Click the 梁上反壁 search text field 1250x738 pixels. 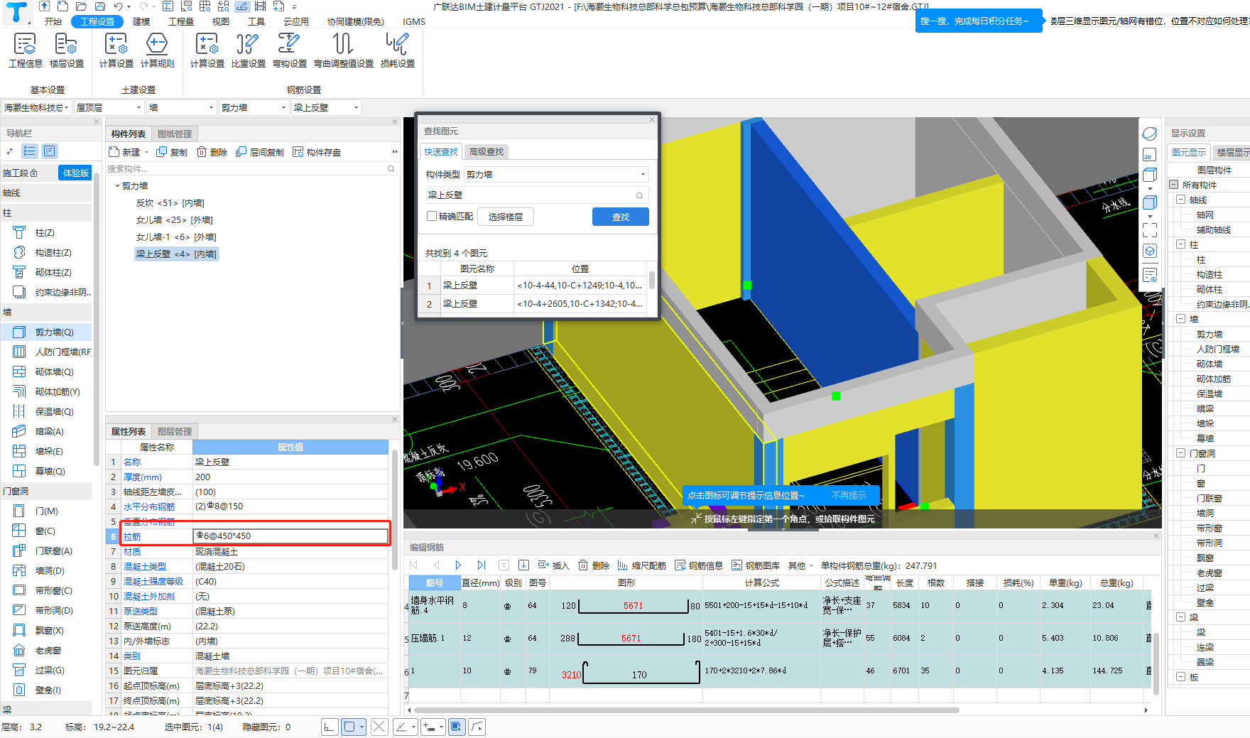[530, 195]
